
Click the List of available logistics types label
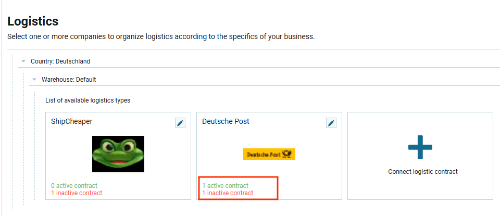[87, 100]
